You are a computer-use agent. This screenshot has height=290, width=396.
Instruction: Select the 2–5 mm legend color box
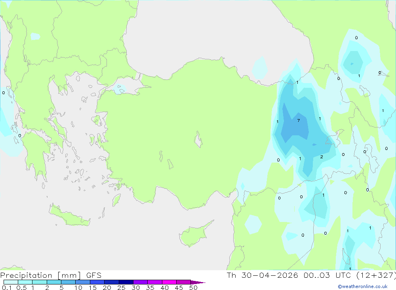point(54,282)
